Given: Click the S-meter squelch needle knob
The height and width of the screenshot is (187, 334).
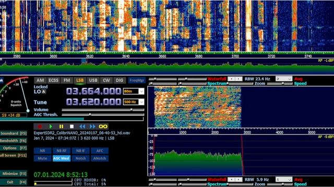Looking at the screenshot, I should (28, 111).
